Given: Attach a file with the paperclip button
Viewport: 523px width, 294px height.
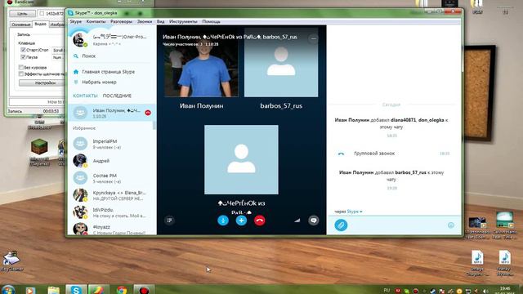Looking at the screenshot, I should tap(341, 225).
